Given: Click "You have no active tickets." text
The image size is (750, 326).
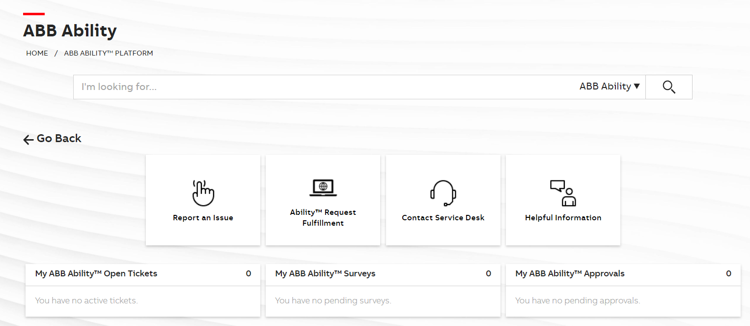Looking at the screenshot, I should click(86, 300).
